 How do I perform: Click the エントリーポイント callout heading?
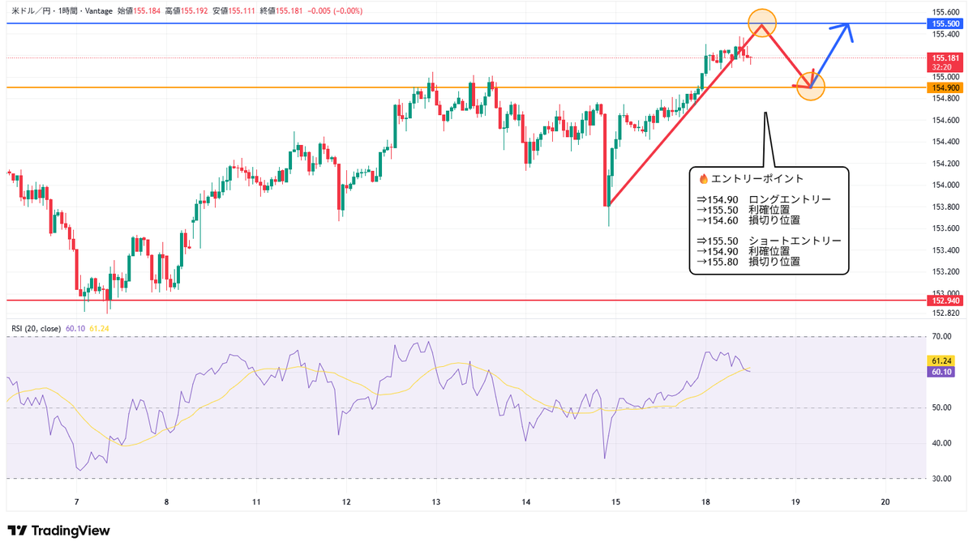click(758, 178)
